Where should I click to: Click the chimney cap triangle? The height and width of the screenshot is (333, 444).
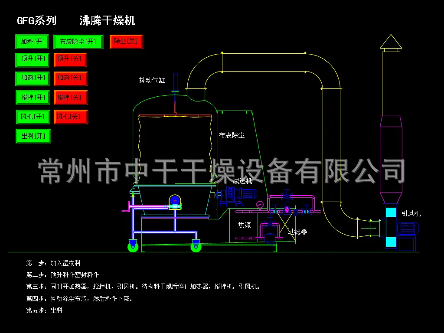(391, 42)
